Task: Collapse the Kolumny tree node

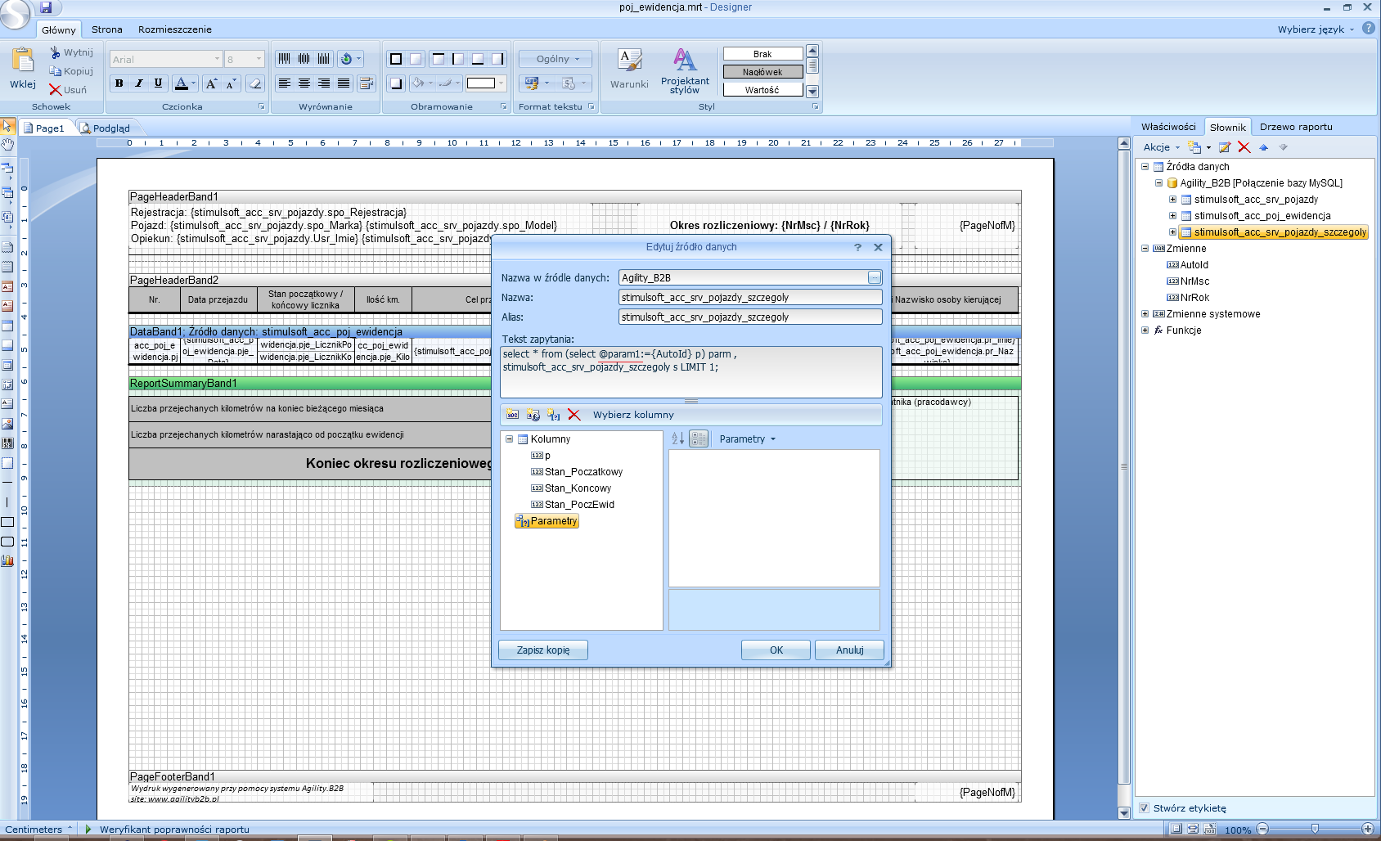Action: (509, 439)
